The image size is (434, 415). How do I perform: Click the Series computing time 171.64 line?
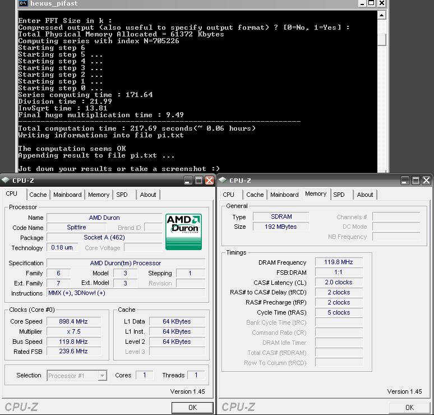pyautogui.click(x=85, y=95)
